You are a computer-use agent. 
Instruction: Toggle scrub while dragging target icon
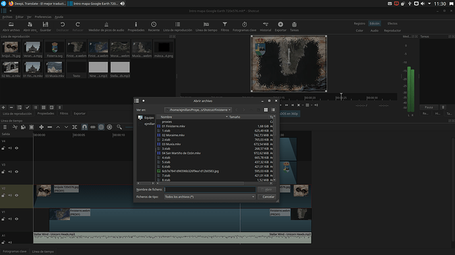pyautogui.click(x=101, y=127)
